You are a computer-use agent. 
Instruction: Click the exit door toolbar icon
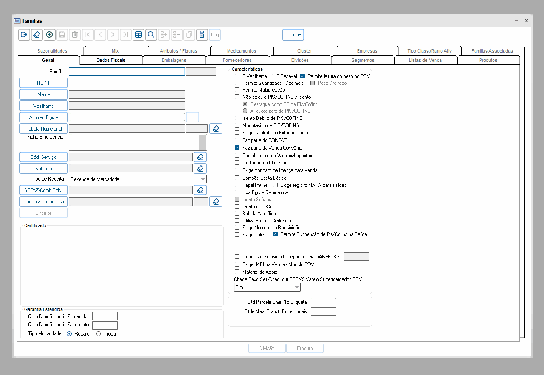[24, 35]
